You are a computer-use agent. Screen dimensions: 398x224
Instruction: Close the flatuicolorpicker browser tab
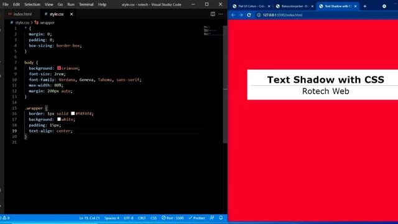[x=312, y=6]
